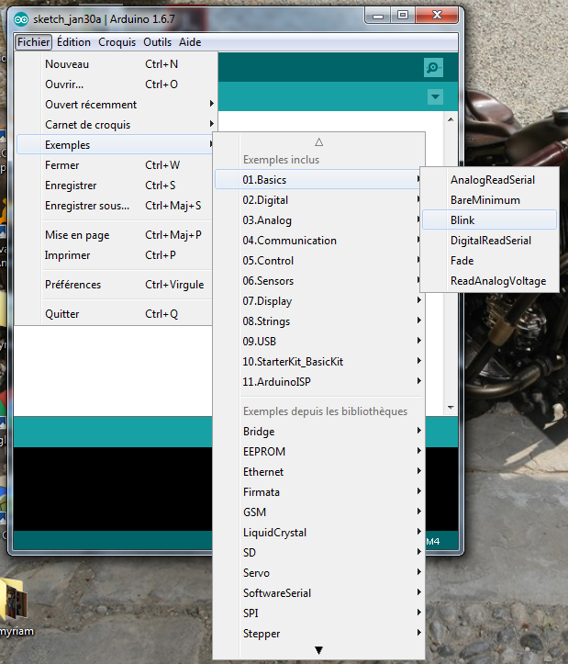Screen dimensions: 568x664
Task: Open the myriam folder on desktop
Action: (17, 609)
